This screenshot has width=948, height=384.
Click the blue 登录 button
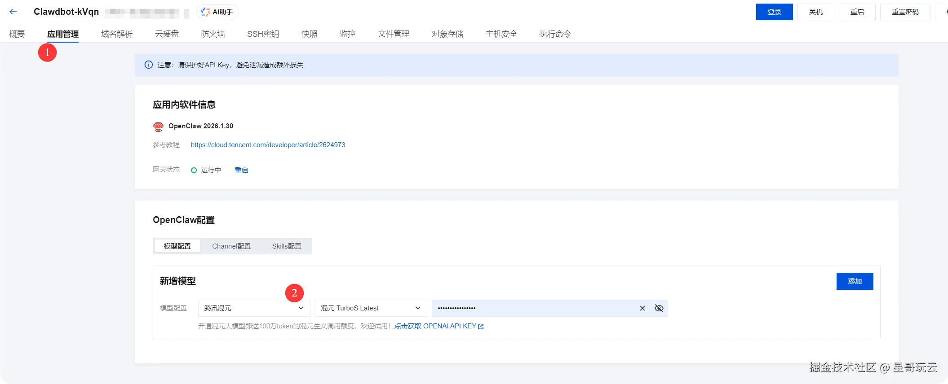coord(774,12)
